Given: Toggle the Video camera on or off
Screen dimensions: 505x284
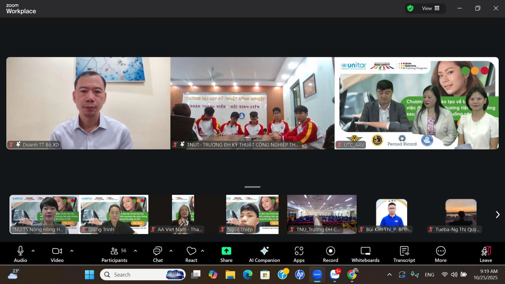Looking at the screenshot, I should pyautogui.click(x=57, y=254).
